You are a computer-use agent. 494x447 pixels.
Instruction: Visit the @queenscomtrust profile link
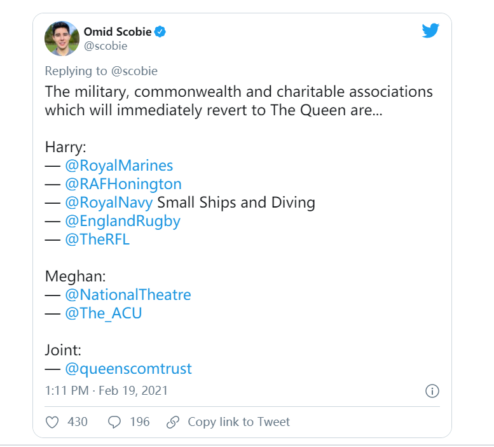click(x=128, y=369)
